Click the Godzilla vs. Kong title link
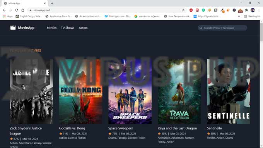This screenshot has width=263, height=148. (x=72, y=128)
